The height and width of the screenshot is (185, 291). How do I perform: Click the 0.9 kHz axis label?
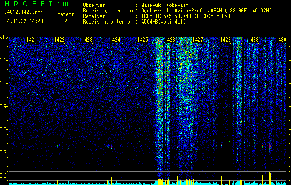(4, 106)
